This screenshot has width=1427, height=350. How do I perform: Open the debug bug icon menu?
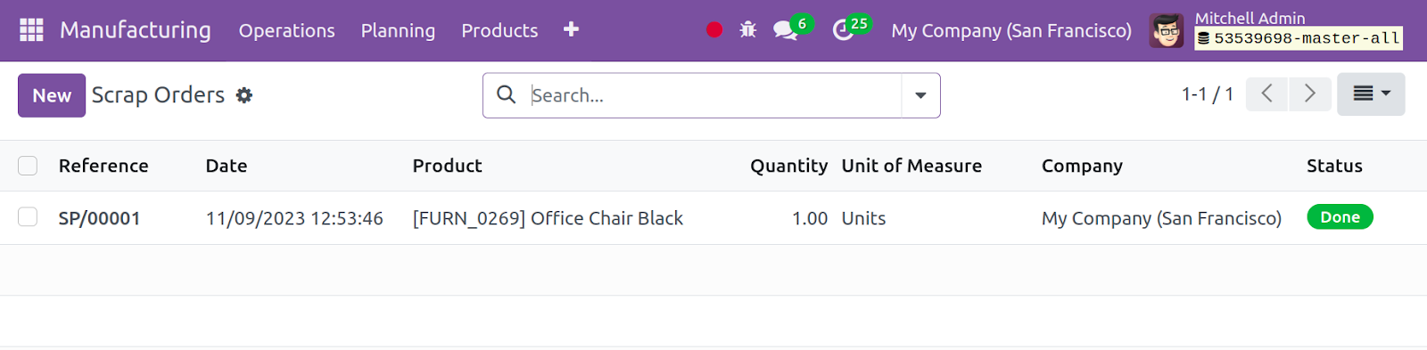[x=748, y=30]
